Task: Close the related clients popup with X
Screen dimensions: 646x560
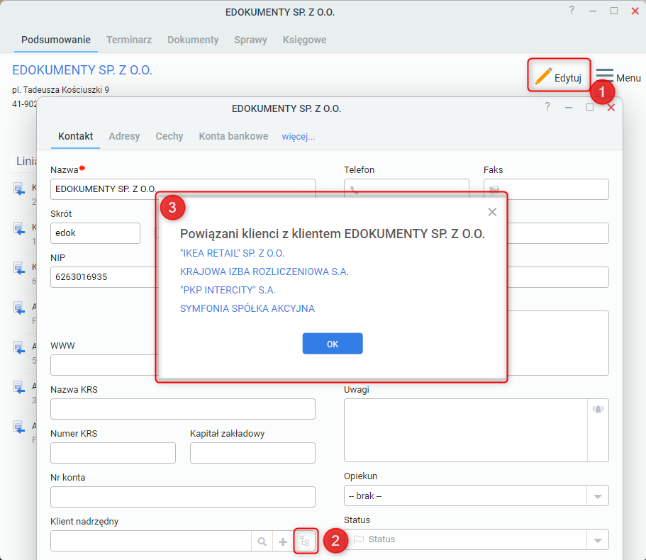Action: tap(492, 212)
